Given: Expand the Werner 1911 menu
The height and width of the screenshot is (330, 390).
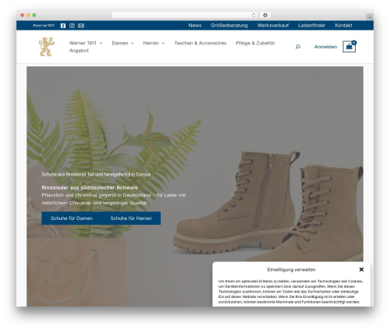Looking at the screenshot, I should 86,43.
